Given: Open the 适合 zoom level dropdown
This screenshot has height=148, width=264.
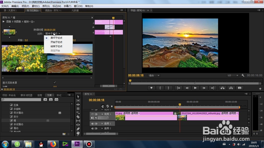Looking at the screenshot, I should [154, 75].
